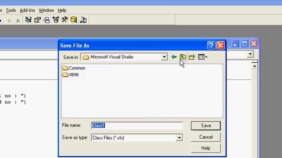Viewport: 282px width, 158px height.
Task: Open the Form Layout Window icon
Action: (47, 20)
